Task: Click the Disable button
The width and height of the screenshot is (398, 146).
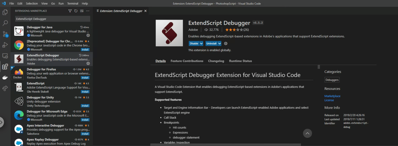Action: coord(194,43)
